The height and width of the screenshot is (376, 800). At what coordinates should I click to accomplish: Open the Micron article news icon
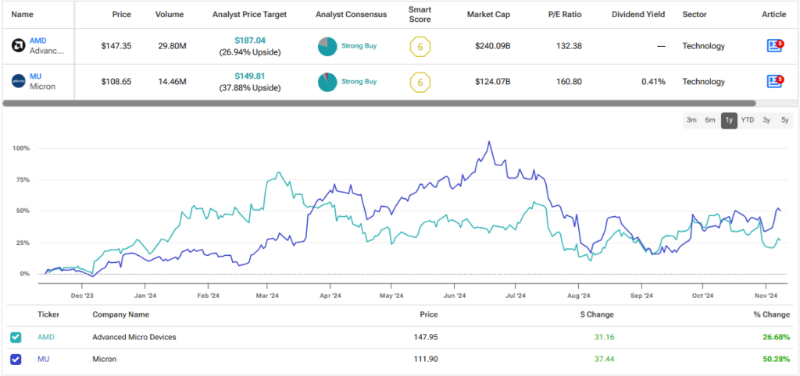click(774, 81)
